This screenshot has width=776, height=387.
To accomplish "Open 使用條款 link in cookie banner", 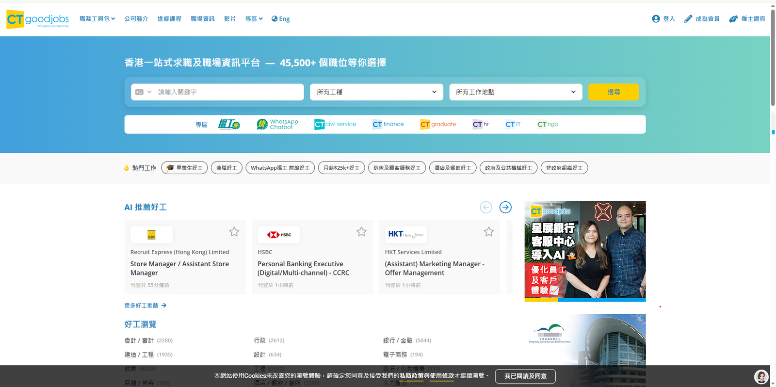I will pos(442,376).
